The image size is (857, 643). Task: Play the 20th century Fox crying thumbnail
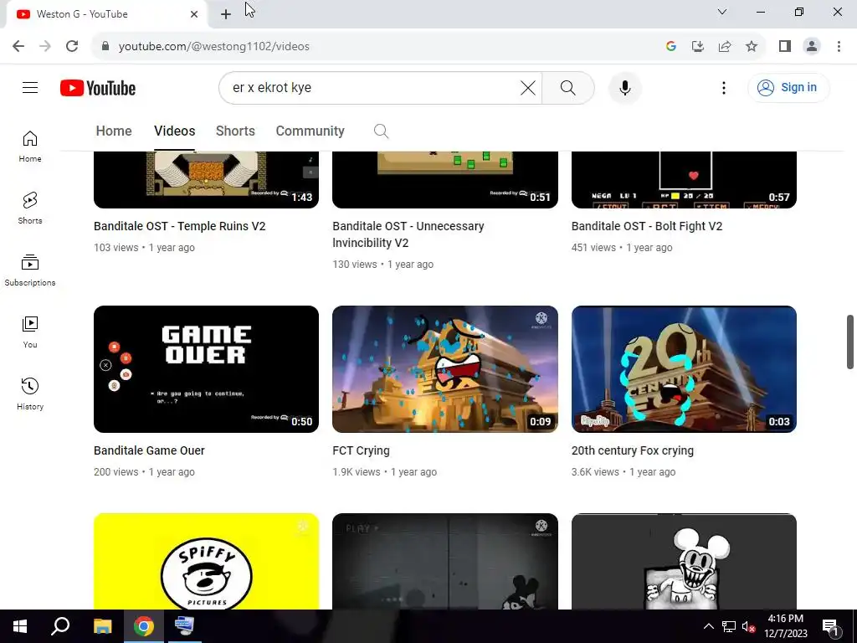coord(684,369)
